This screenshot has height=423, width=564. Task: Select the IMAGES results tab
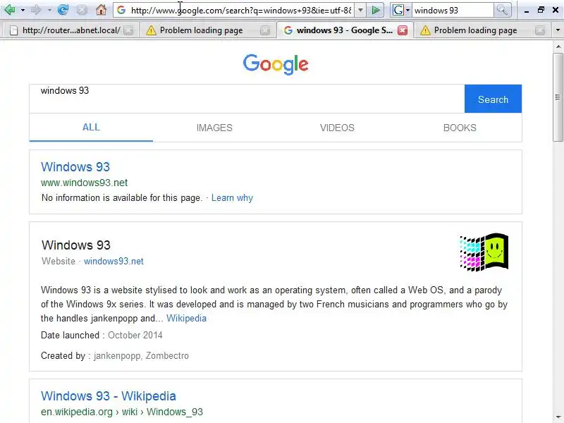point(214,128)
